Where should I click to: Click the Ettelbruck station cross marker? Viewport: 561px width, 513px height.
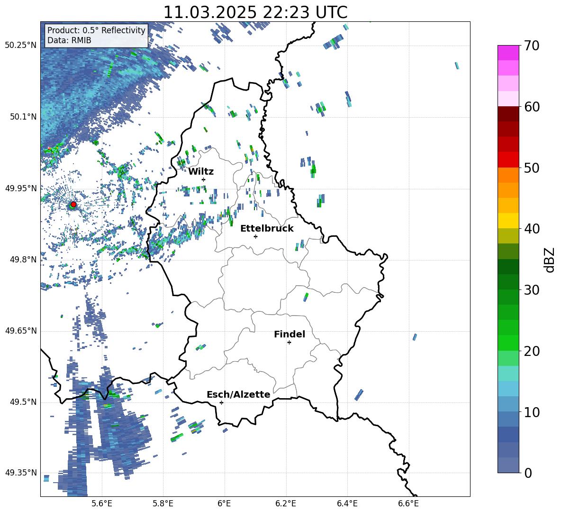point(255,236)
